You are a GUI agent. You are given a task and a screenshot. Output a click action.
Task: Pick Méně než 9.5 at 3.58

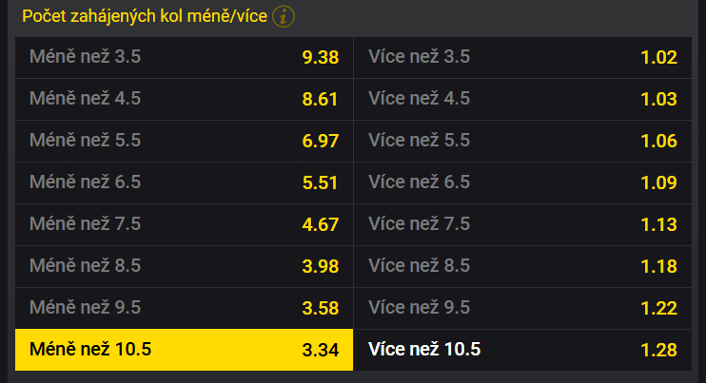(x=185, y=308)
